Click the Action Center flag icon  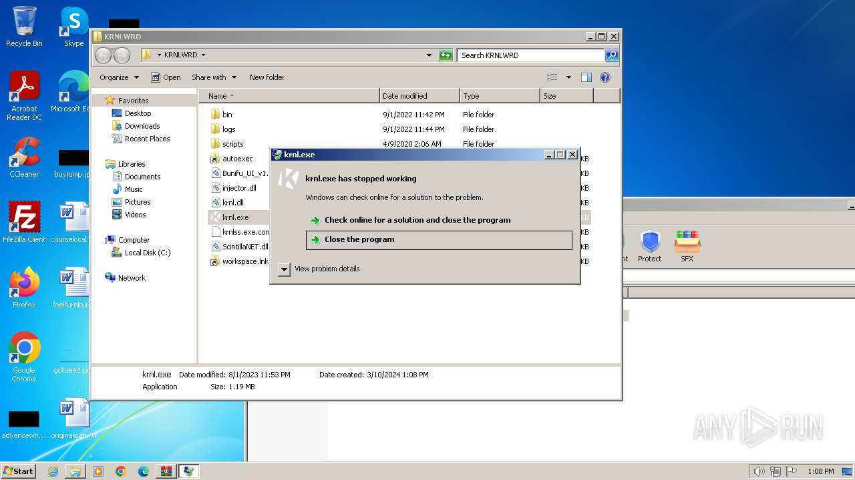point(792,471)
